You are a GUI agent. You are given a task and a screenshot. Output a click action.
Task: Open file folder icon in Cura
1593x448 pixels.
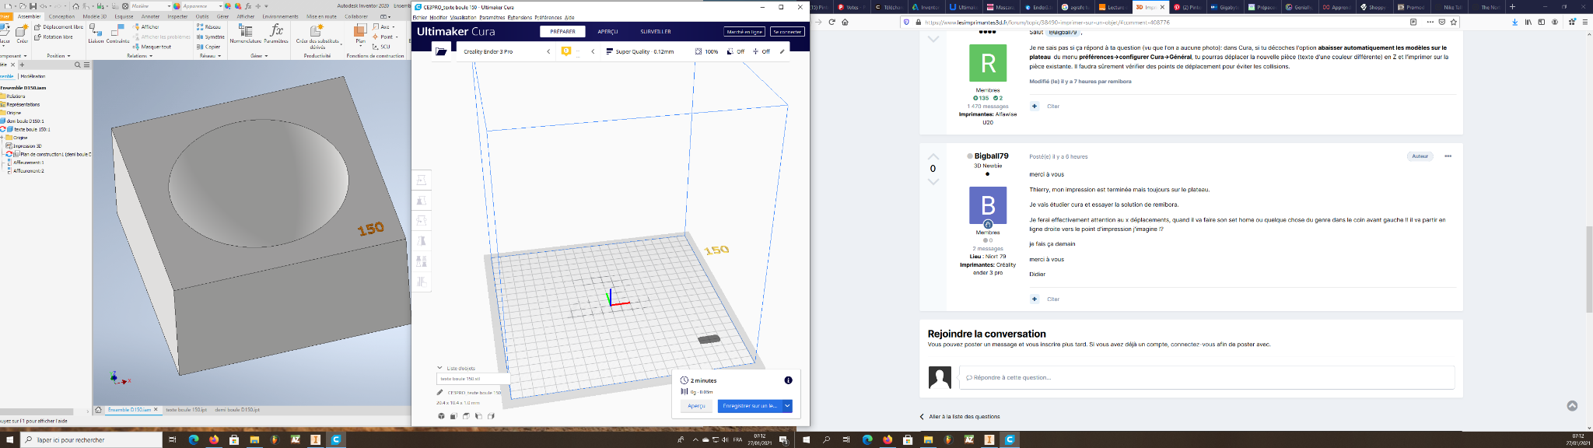click(441, 51)
